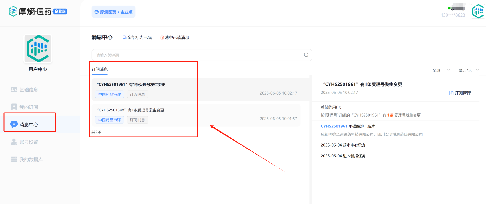Click the 账号设置 person icon

click(x=14, y=142)
